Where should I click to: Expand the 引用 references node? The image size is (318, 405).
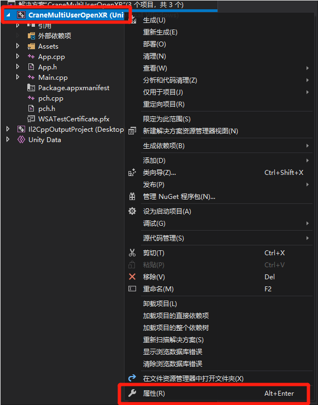click(x=17, y=25)
